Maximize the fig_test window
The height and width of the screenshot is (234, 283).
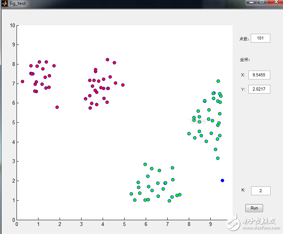[262, 2]
